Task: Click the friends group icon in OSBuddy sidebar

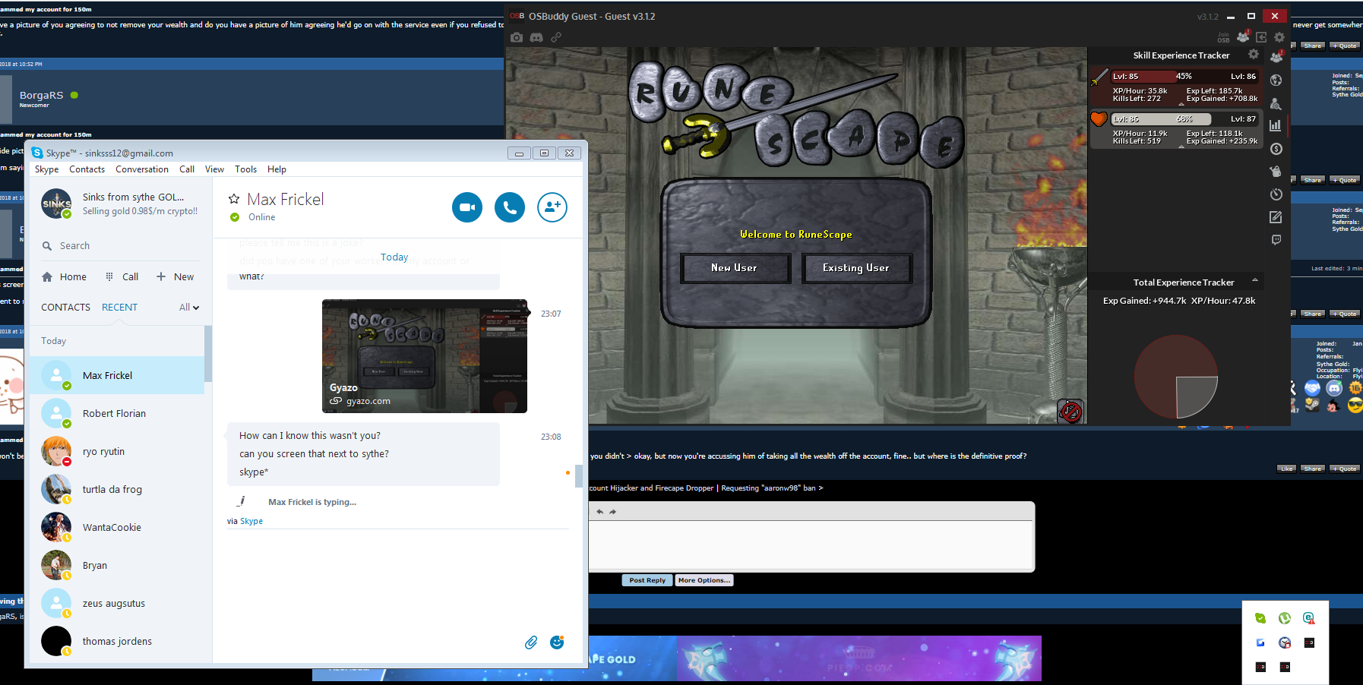Action: click(x=1276, y=56)
